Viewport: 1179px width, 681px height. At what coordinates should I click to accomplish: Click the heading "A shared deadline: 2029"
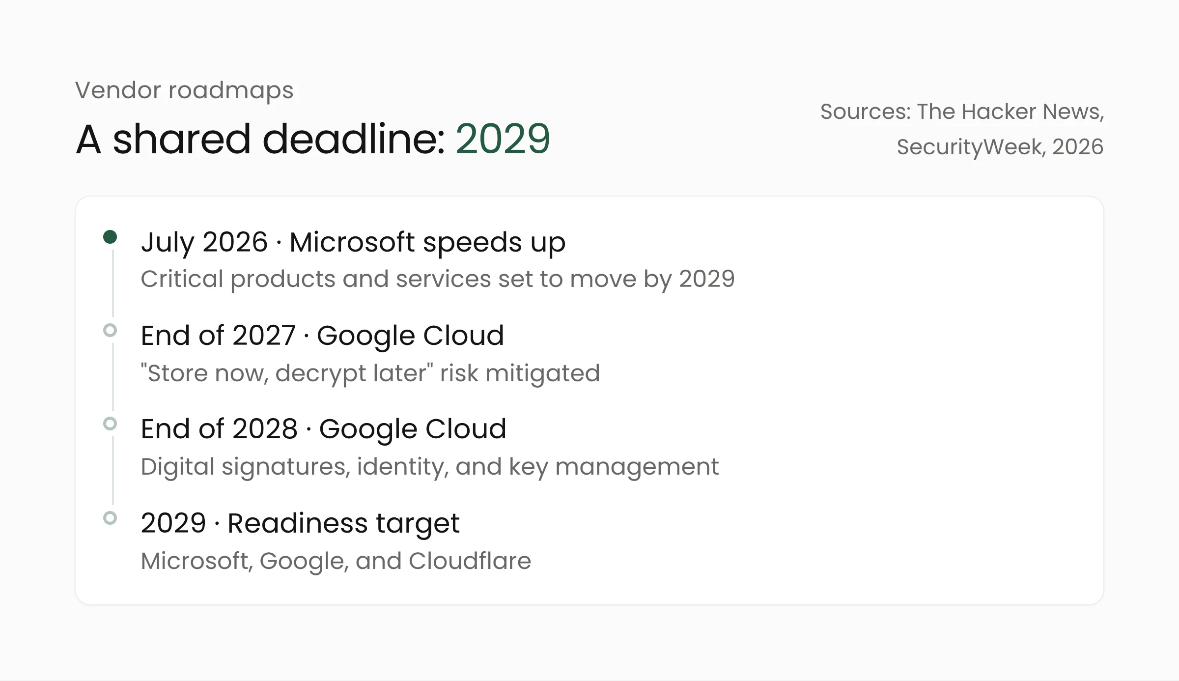[x=313, y=139]
